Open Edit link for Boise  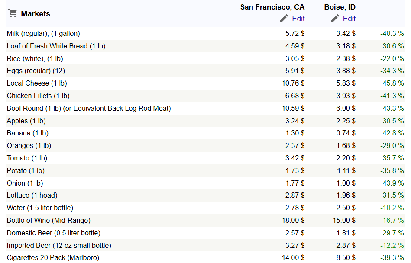click(x=349, y=19)
